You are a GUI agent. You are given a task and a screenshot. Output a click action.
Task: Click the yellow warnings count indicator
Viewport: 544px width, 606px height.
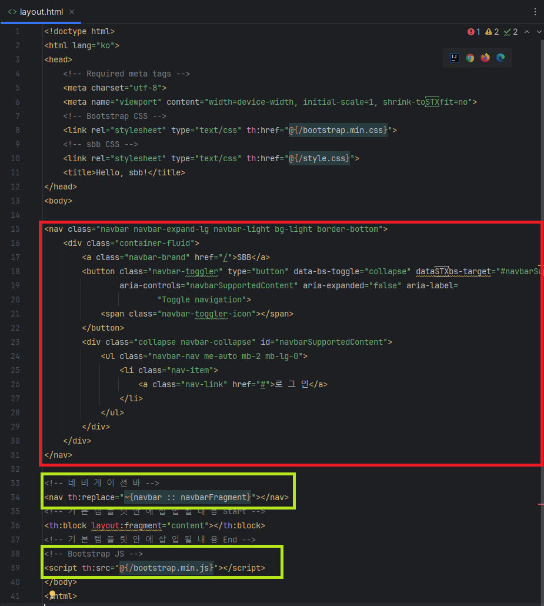tap(492, 32)
